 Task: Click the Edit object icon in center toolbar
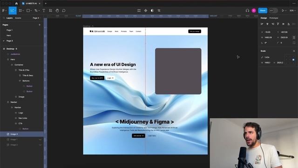point(139,11)
